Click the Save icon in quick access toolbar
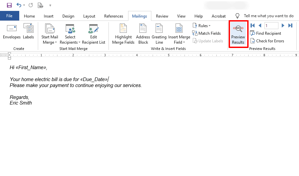The image size is (299, 176). 9,5
